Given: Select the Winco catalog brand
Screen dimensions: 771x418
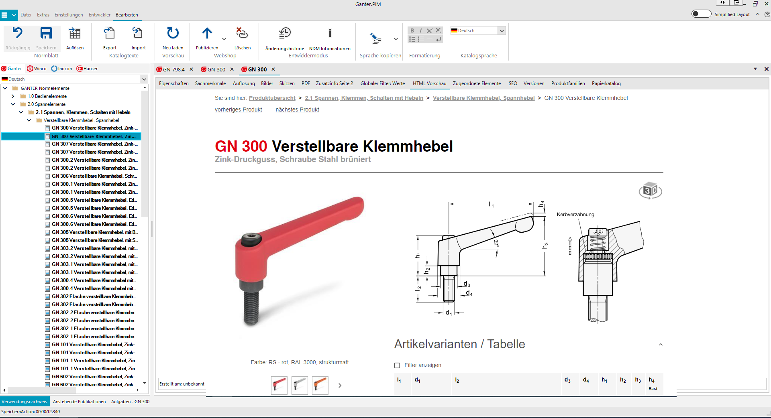Looking at the screenshot, I should click(37, 69).
